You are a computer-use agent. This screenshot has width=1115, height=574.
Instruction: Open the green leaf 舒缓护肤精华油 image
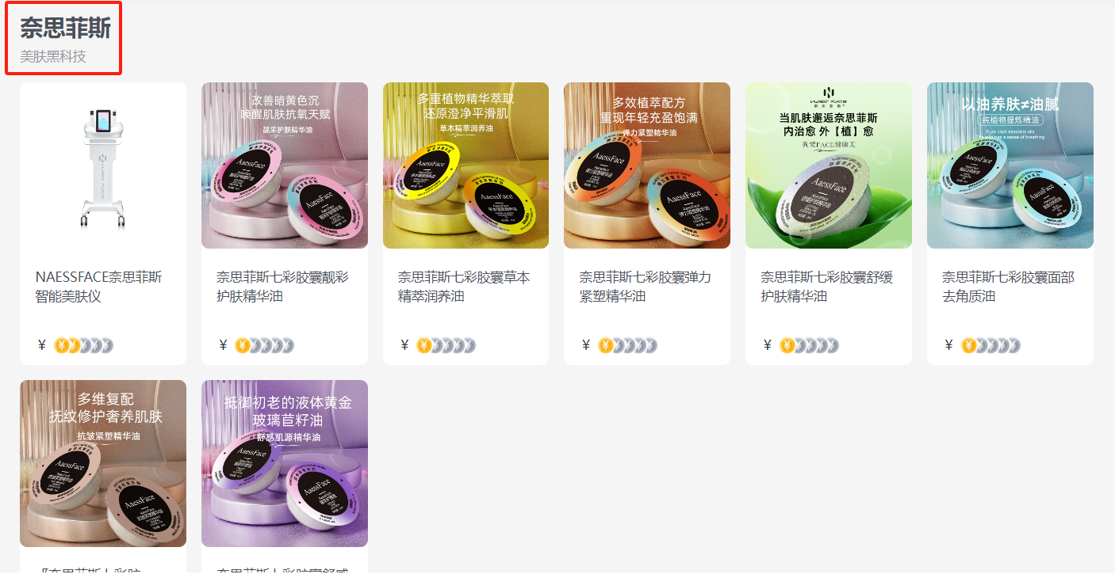coord(829,165)
